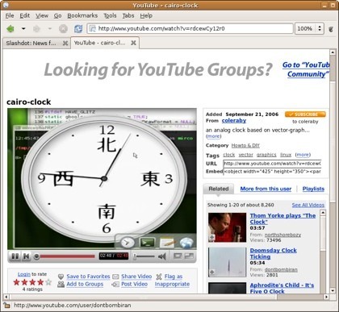Click the vector tag link

pos(246,155)
